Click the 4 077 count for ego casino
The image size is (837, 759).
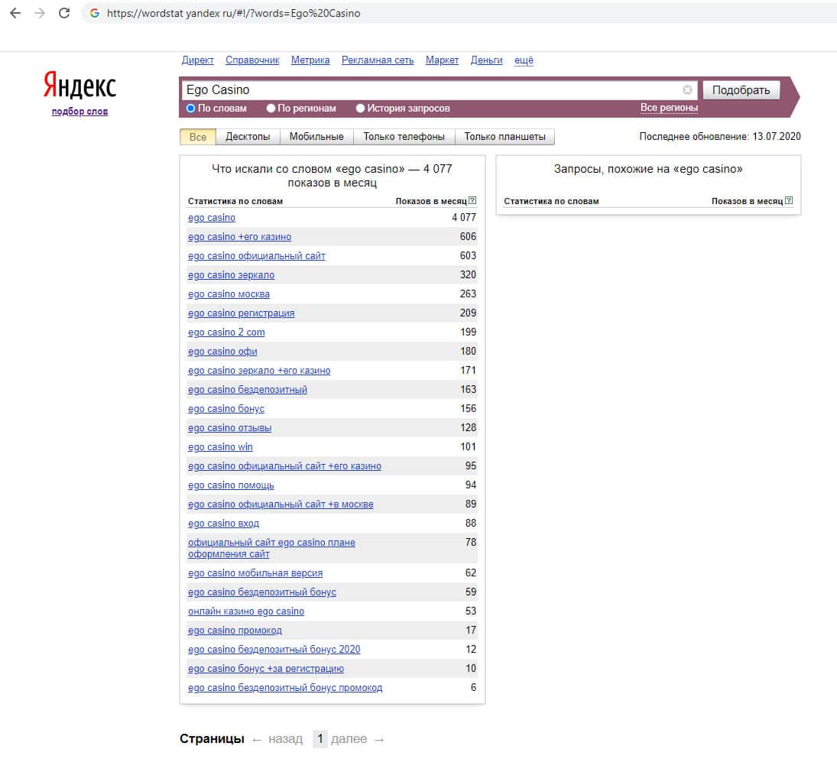point(464,218)
